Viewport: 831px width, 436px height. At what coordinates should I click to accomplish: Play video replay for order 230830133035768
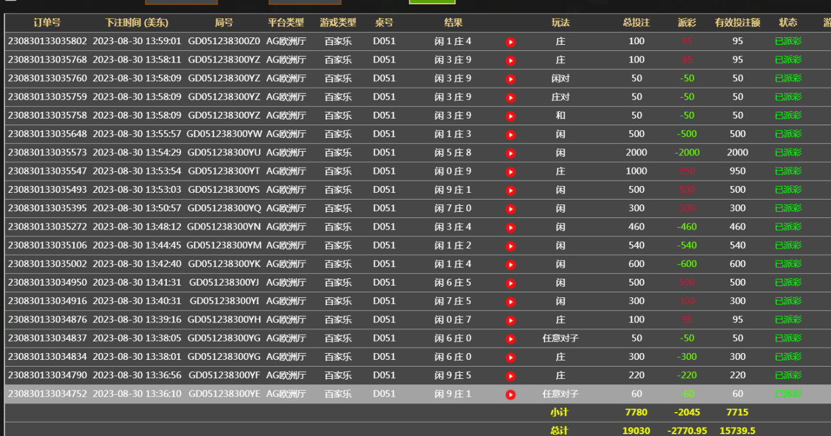tap(511, 60)
